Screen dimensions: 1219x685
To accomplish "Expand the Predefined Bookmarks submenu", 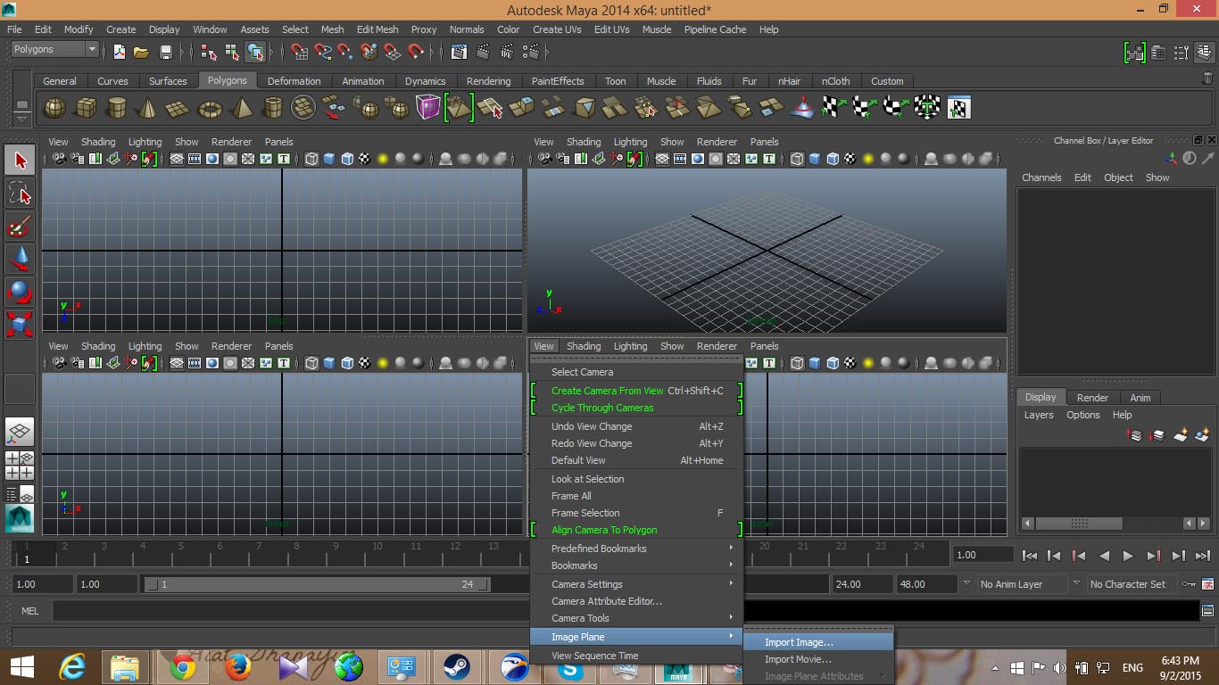I will (x=636, y=549).
